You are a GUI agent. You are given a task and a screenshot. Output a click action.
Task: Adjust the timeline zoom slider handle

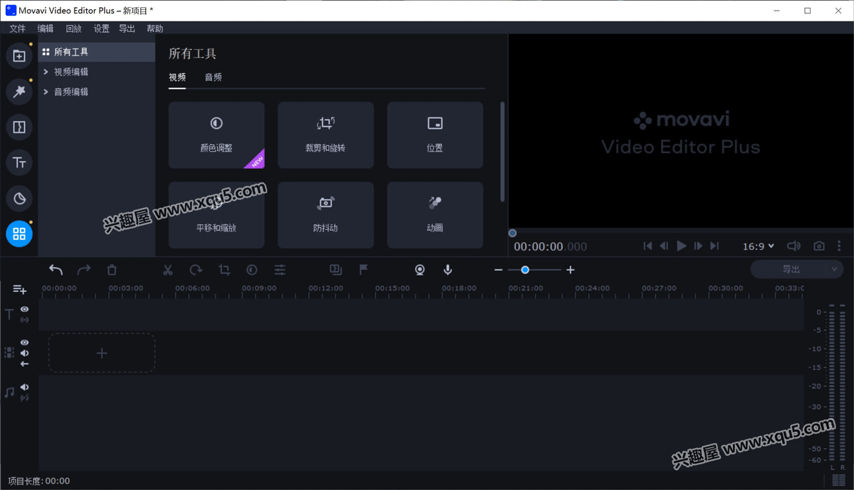click(x=525, y=270)
